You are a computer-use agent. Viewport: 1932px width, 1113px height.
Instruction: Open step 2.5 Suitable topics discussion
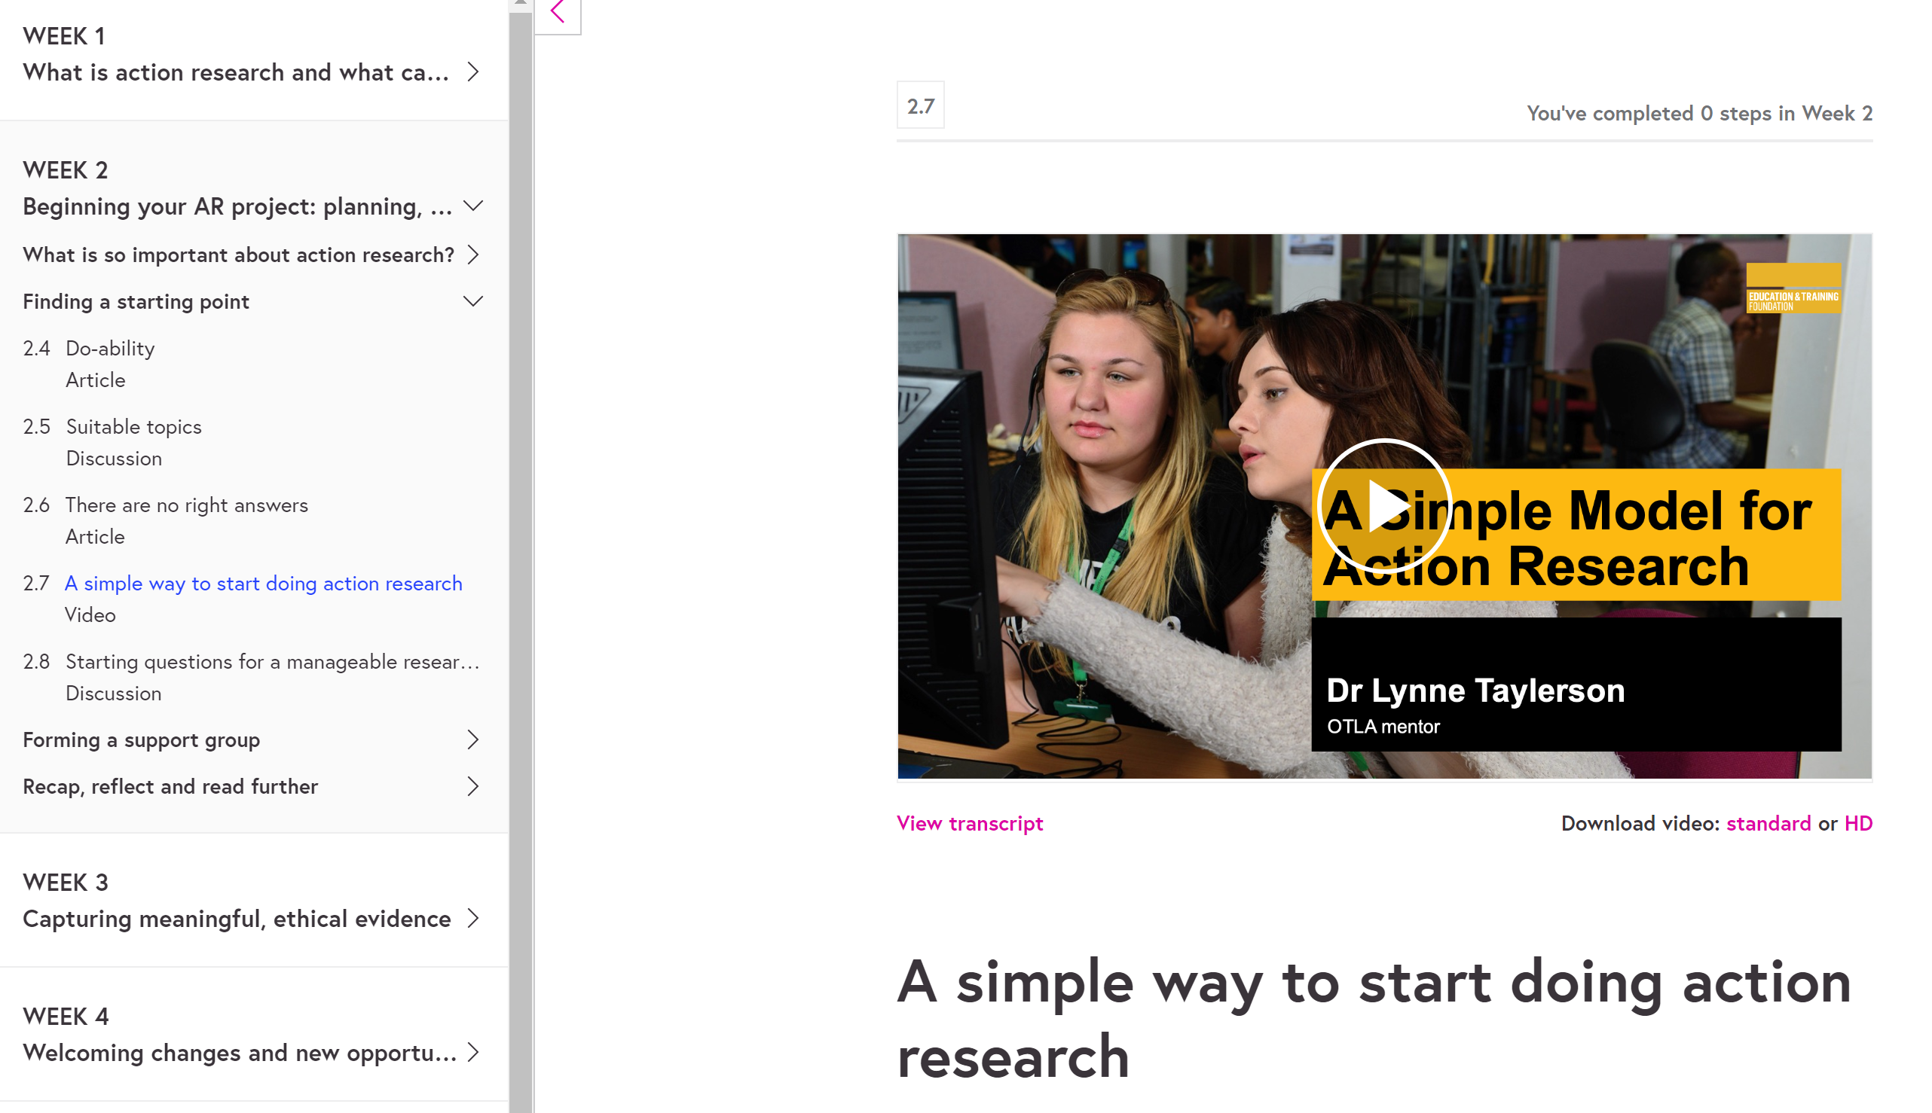(x=134, y=426)
